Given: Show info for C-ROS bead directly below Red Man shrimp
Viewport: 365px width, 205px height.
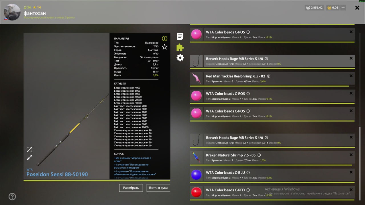Looking at the screenshot, I should coord(248,94).
